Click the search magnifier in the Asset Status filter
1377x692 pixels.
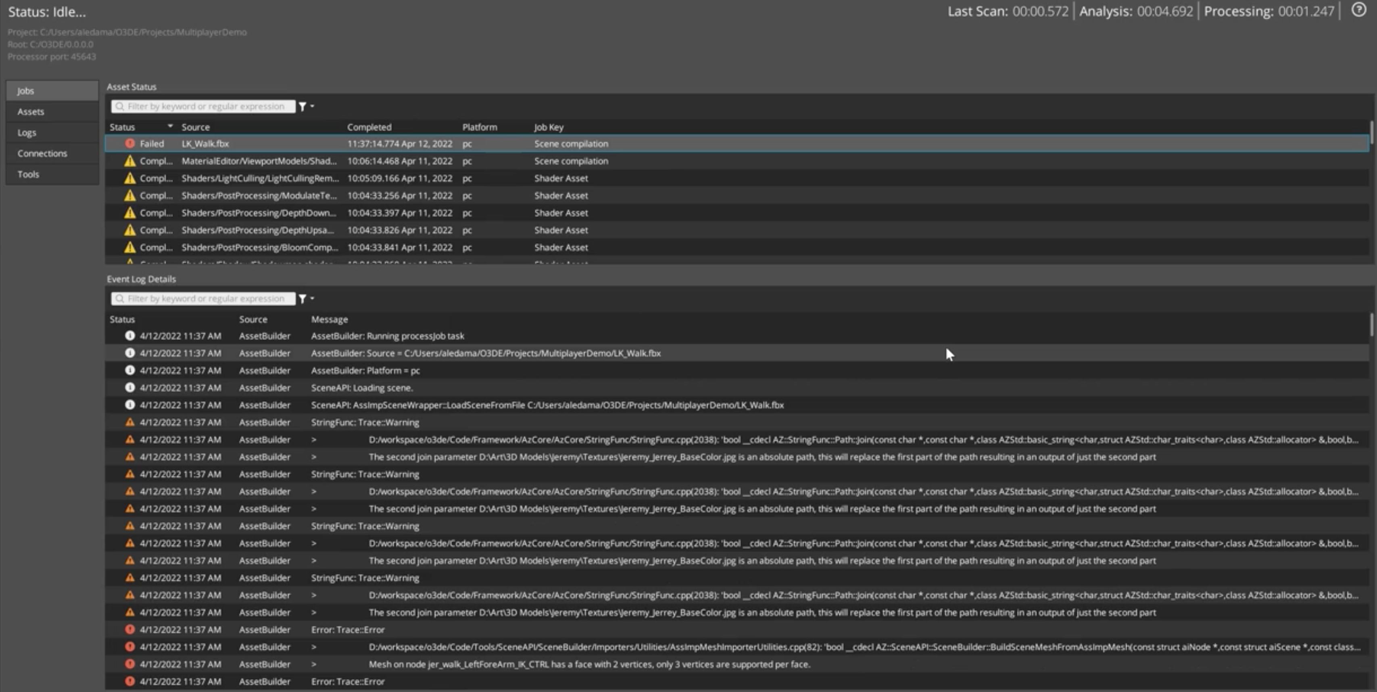[120, 106]
